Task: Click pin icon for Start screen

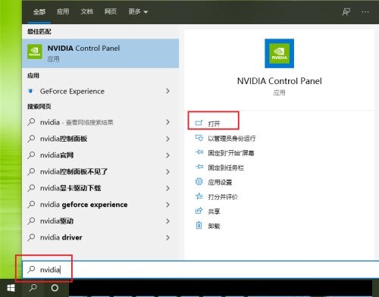Action: click(199, 152)
